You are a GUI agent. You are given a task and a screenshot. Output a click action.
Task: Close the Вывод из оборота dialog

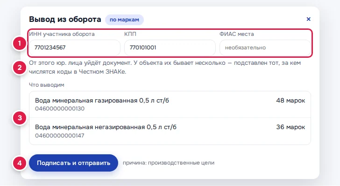click(x=308, y=19)
